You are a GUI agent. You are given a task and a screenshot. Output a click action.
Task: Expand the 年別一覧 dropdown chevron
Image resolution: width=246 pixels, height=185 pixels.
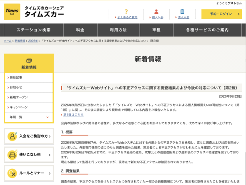click(x=48, y=117)
